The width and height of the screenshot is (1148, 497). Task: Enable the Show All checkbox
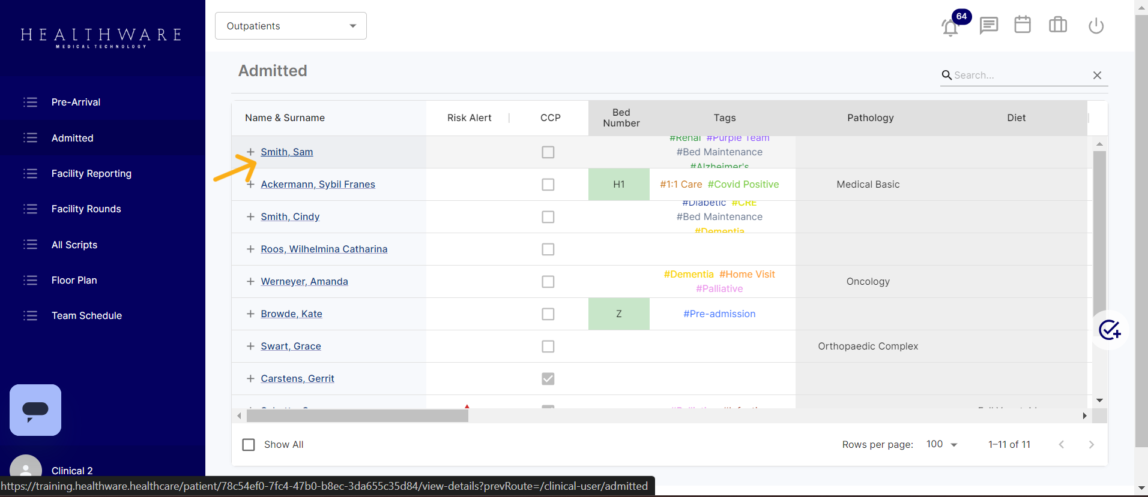(249, 445)
